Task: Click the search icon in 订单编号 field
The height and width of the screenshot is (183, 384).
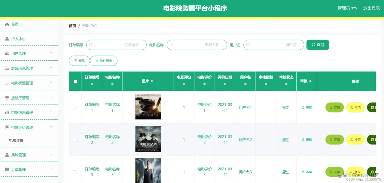Action: [x=91, y=45]
